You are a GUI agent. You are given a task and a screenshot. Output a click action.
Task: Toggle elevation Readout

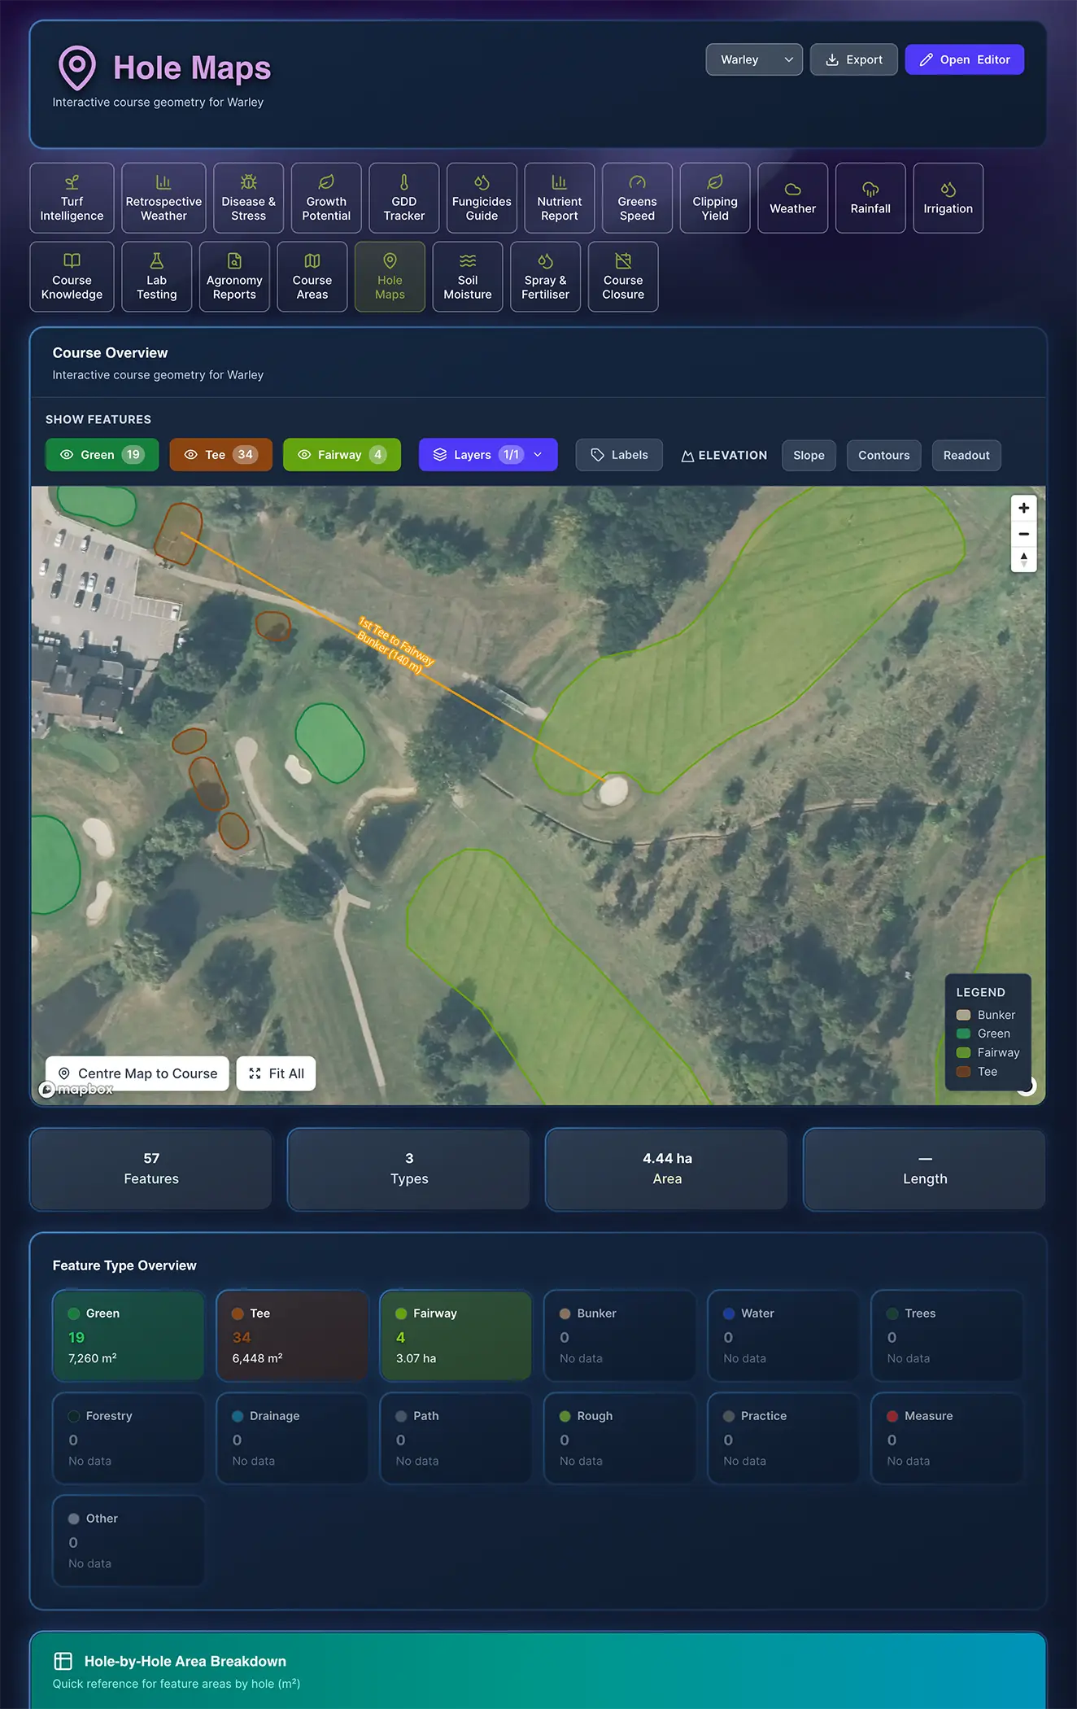966,456
